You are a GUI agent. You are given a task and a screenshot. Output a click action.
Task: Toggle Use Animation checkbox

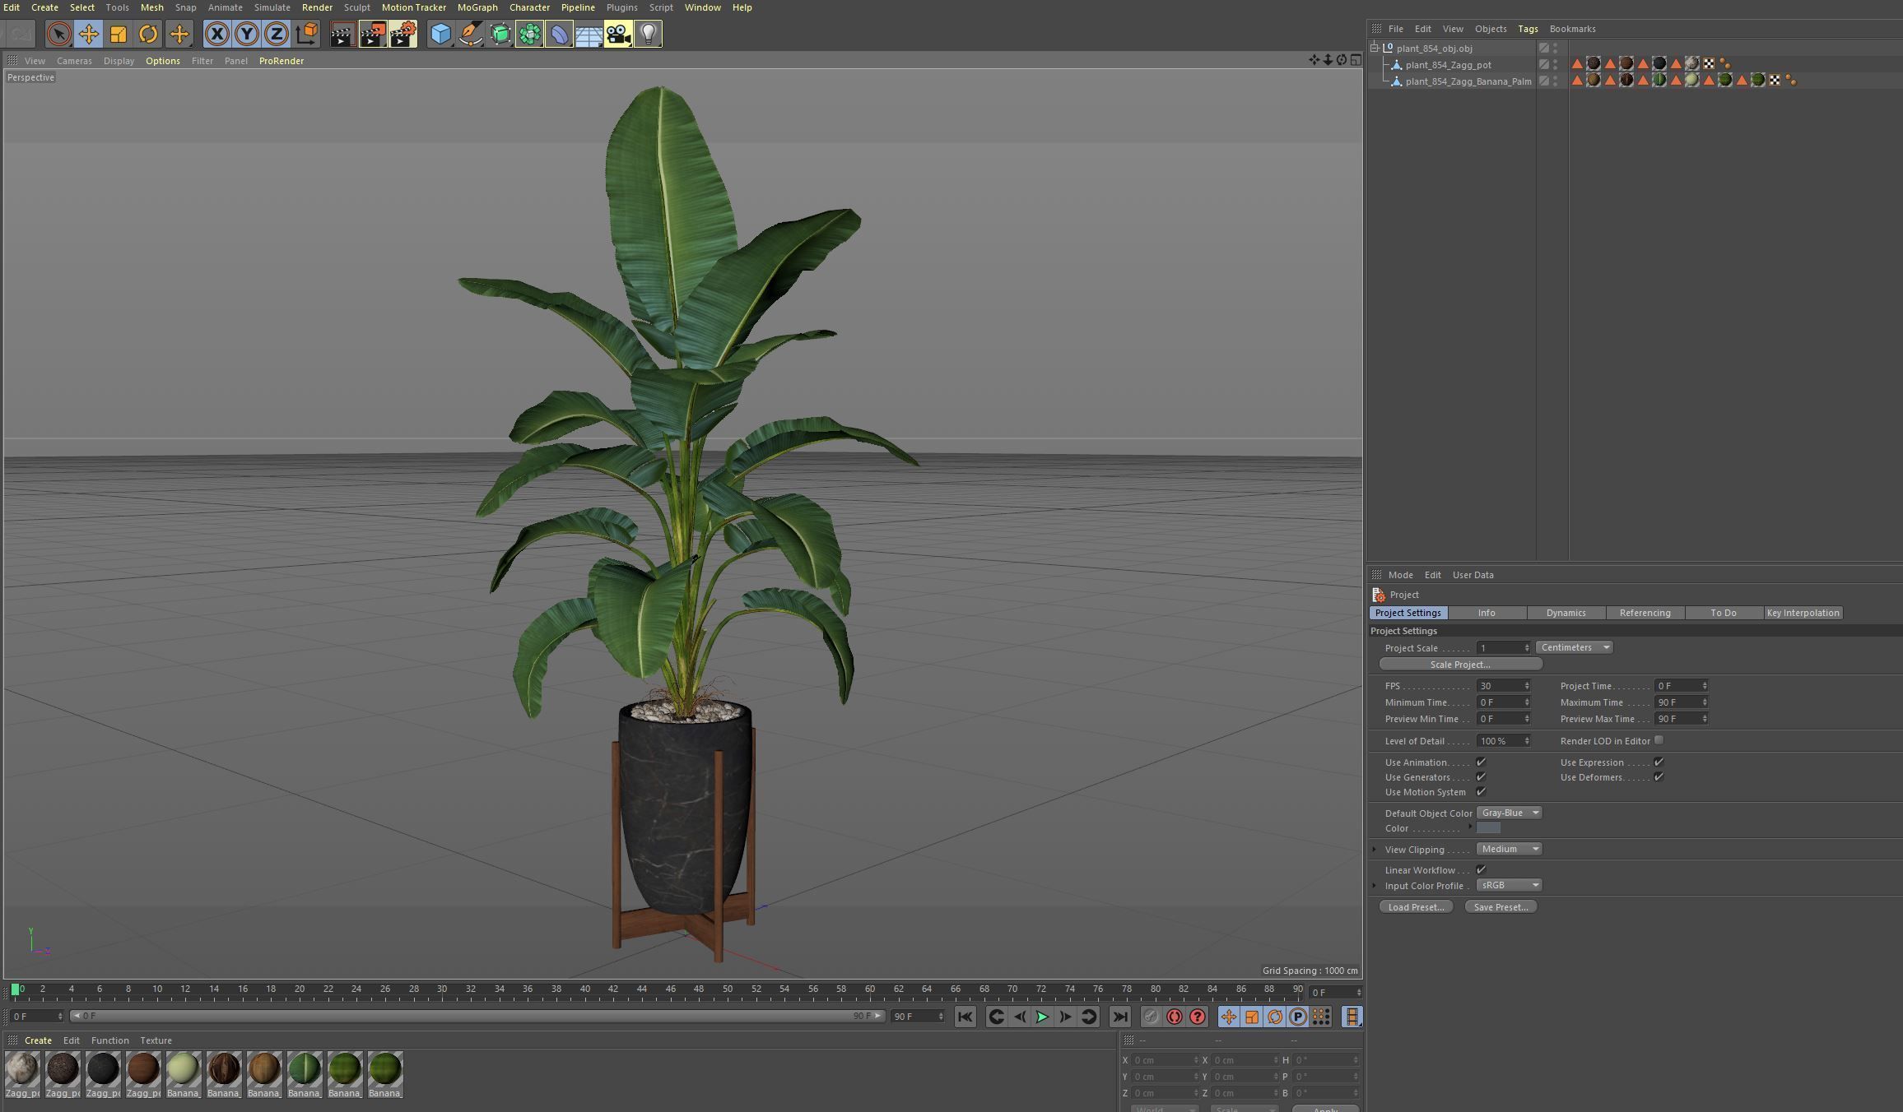click(x=1481, y=762)
